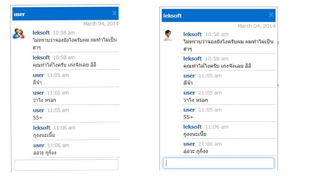This screenshot has height=176, width=332.
Task: Select the 55+ message in the user chat
Action: 38,118
